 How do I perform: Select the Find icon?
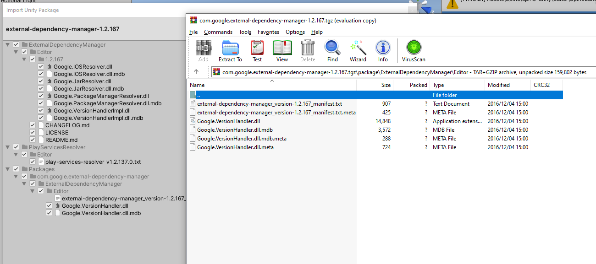[x=332, y=50]
